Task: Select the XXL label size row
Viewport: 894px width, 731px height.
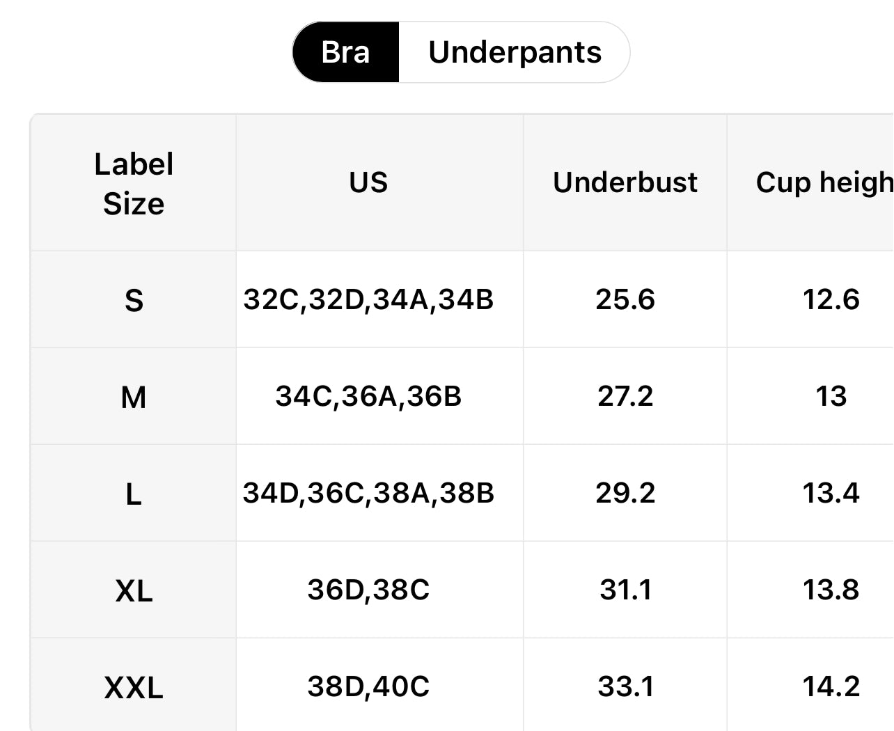Action: pos(134,688)
